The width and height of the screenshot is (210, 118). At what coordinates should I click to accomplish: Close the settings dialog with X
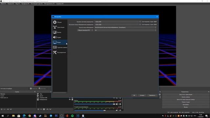click(x=157, y=17)
